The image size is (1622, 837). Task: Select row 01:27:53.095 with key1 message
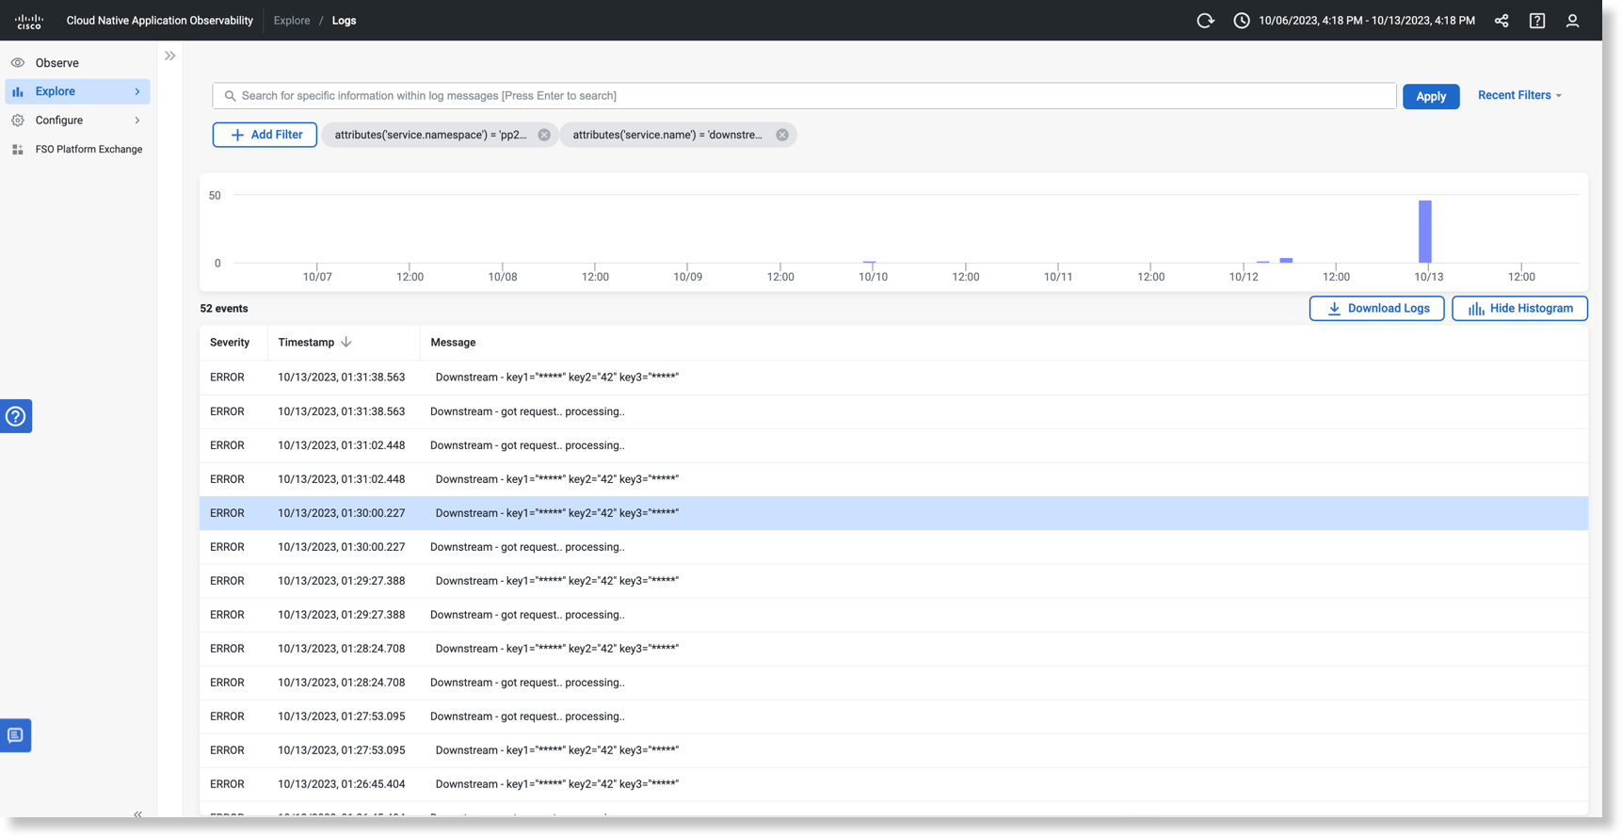point(893,750)
